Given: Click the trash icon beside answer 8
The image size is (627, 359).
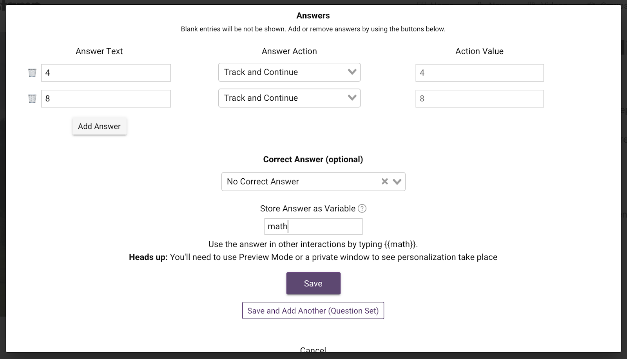Looking at the screenshot, I should [x=32, y=99].
